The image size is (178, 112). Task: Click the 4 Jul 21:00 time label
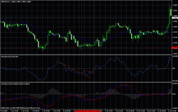[x=25, y=111]
